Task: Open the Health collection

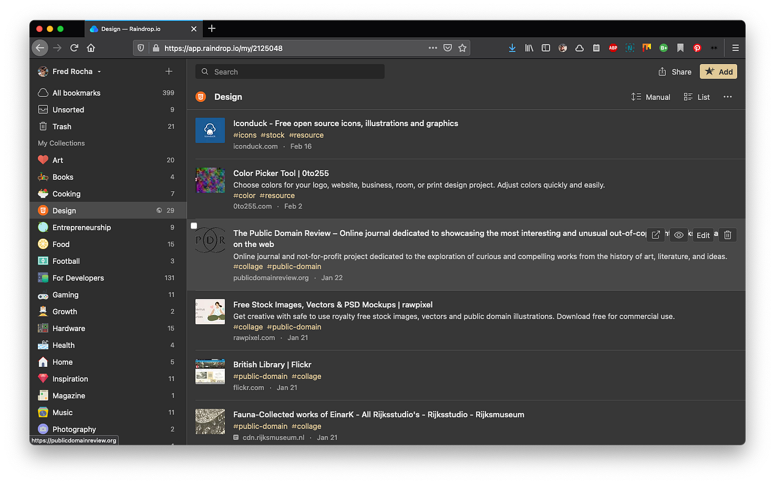Action: pyautogui.click(x=108, y=345)
